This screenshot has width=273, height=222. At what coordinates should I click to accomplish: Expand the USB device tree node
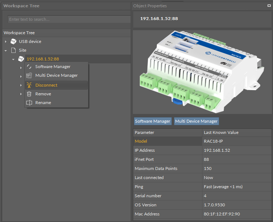coord(6,41)
